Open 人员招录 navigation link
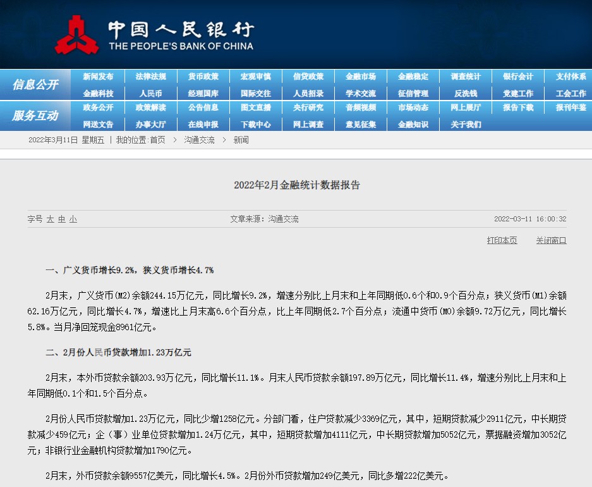592x487 pixels. point(308,94)
